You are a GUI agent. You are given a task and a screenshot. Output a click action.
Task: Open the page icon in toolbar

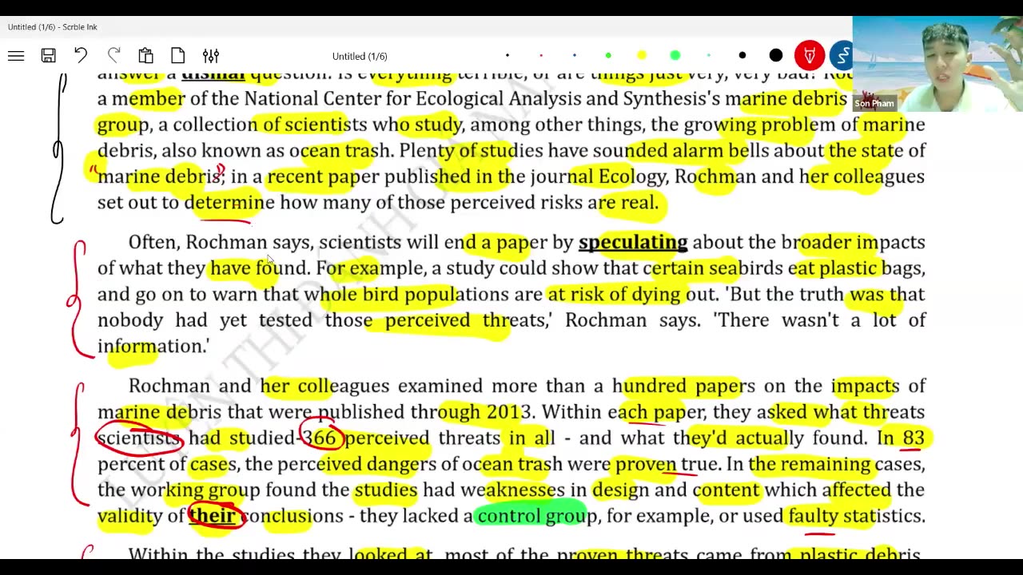point(178,56)
